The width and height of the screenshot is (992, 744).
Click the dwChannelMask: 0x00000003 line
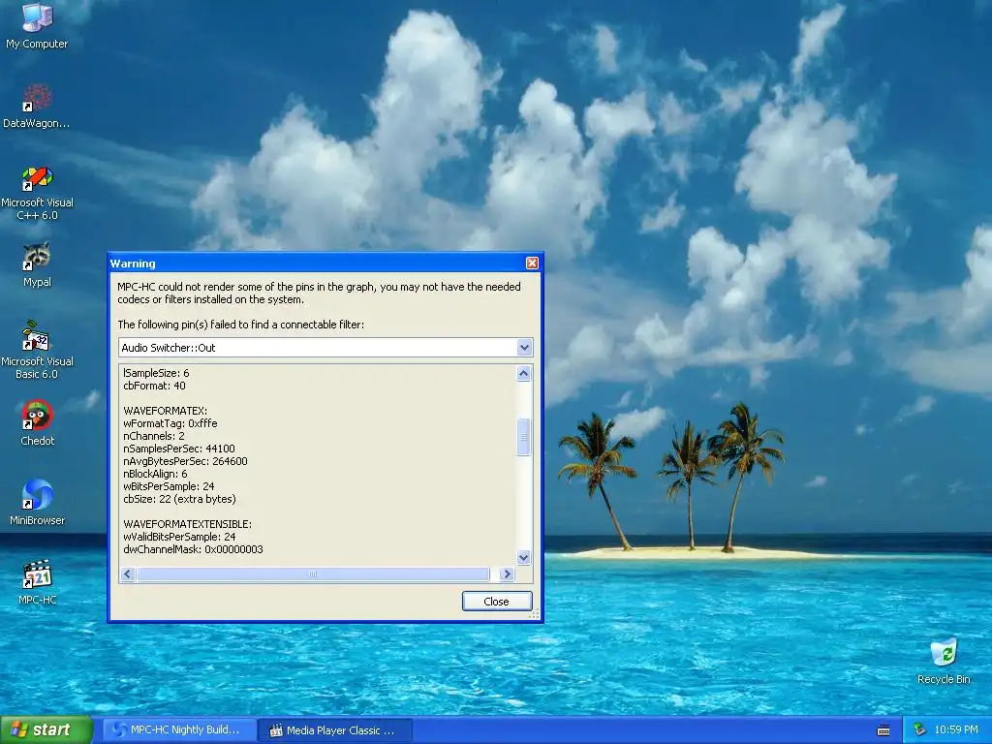coord(193,549)
